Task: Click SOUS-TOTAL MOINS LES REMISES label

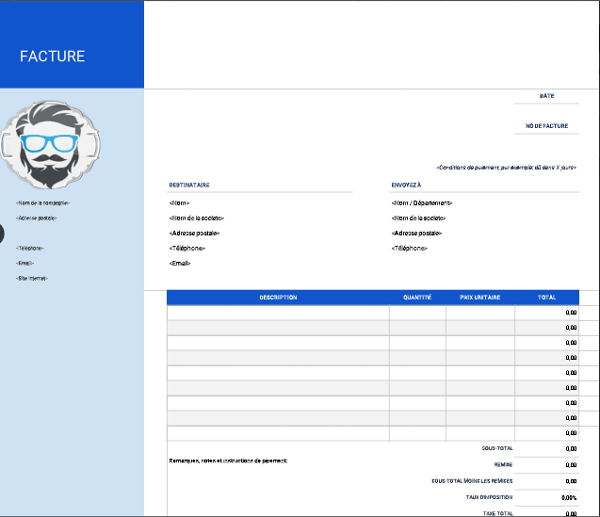Action: pyautogui.click(x=472, y=481)
